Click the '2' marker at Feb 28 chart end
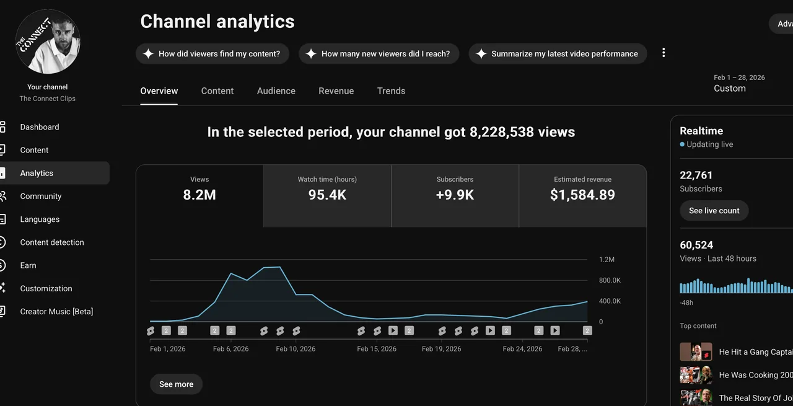Screen dimensions: 793x406 click(x=587, y=331)
